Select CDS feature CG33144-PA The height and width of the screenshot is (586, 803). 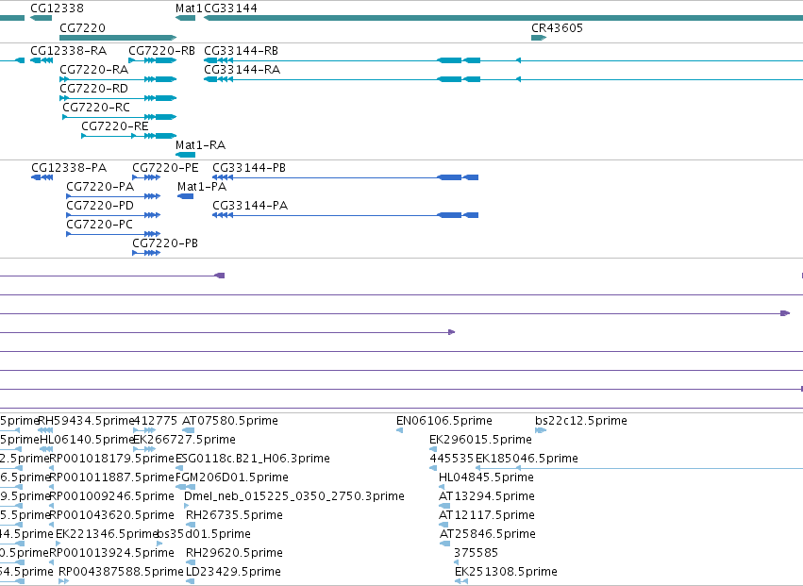coord(345,215)
